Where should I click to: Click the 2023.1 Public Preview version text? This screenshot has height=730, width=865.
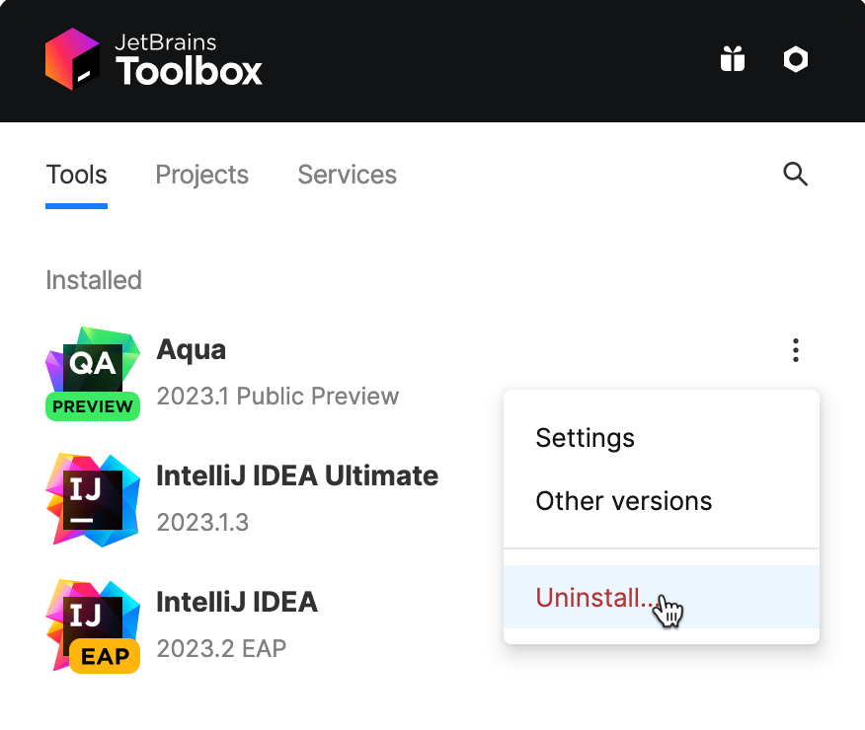[x=277, y=397]
